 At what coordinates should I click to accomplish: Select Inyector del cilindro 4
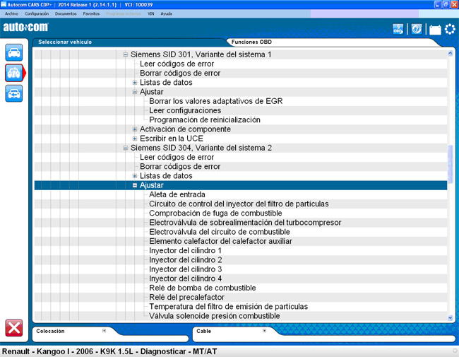point(185,279)
